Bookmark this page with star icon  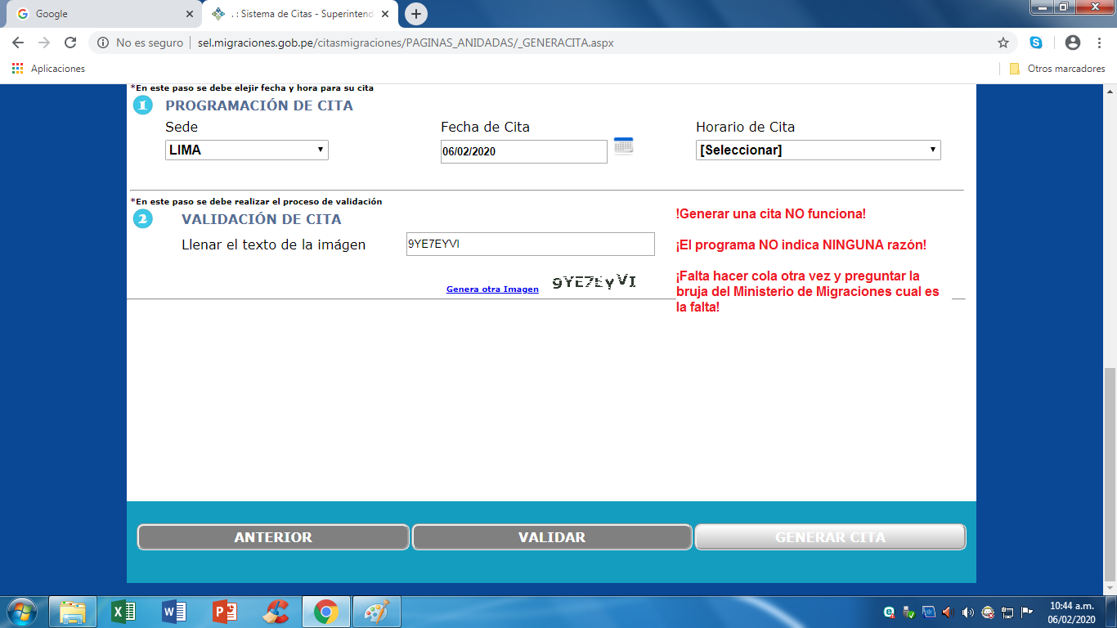click(1003, 43)
